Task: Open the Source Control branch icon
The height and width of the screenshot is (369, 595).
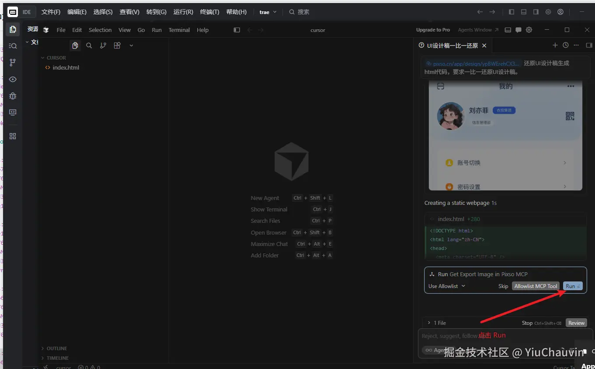Action: click(x=12, y=62)
